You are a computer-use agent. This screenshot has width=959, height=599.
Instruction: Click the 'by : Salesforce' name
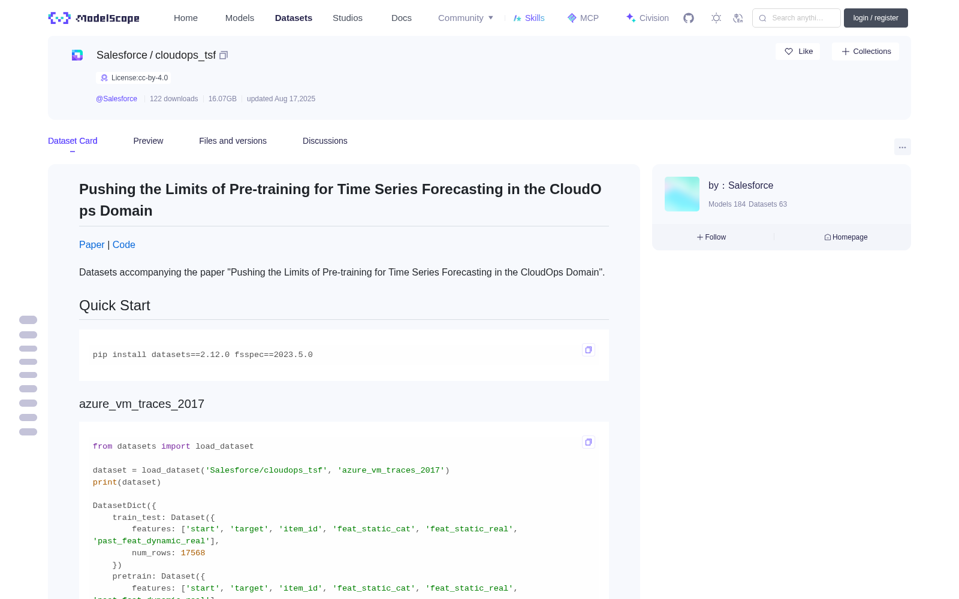point(741,186)
